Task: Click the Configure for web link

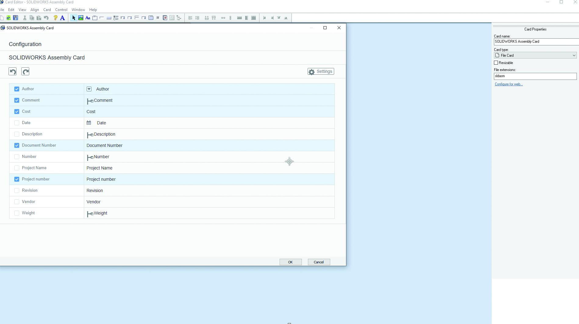Action: 509,84
